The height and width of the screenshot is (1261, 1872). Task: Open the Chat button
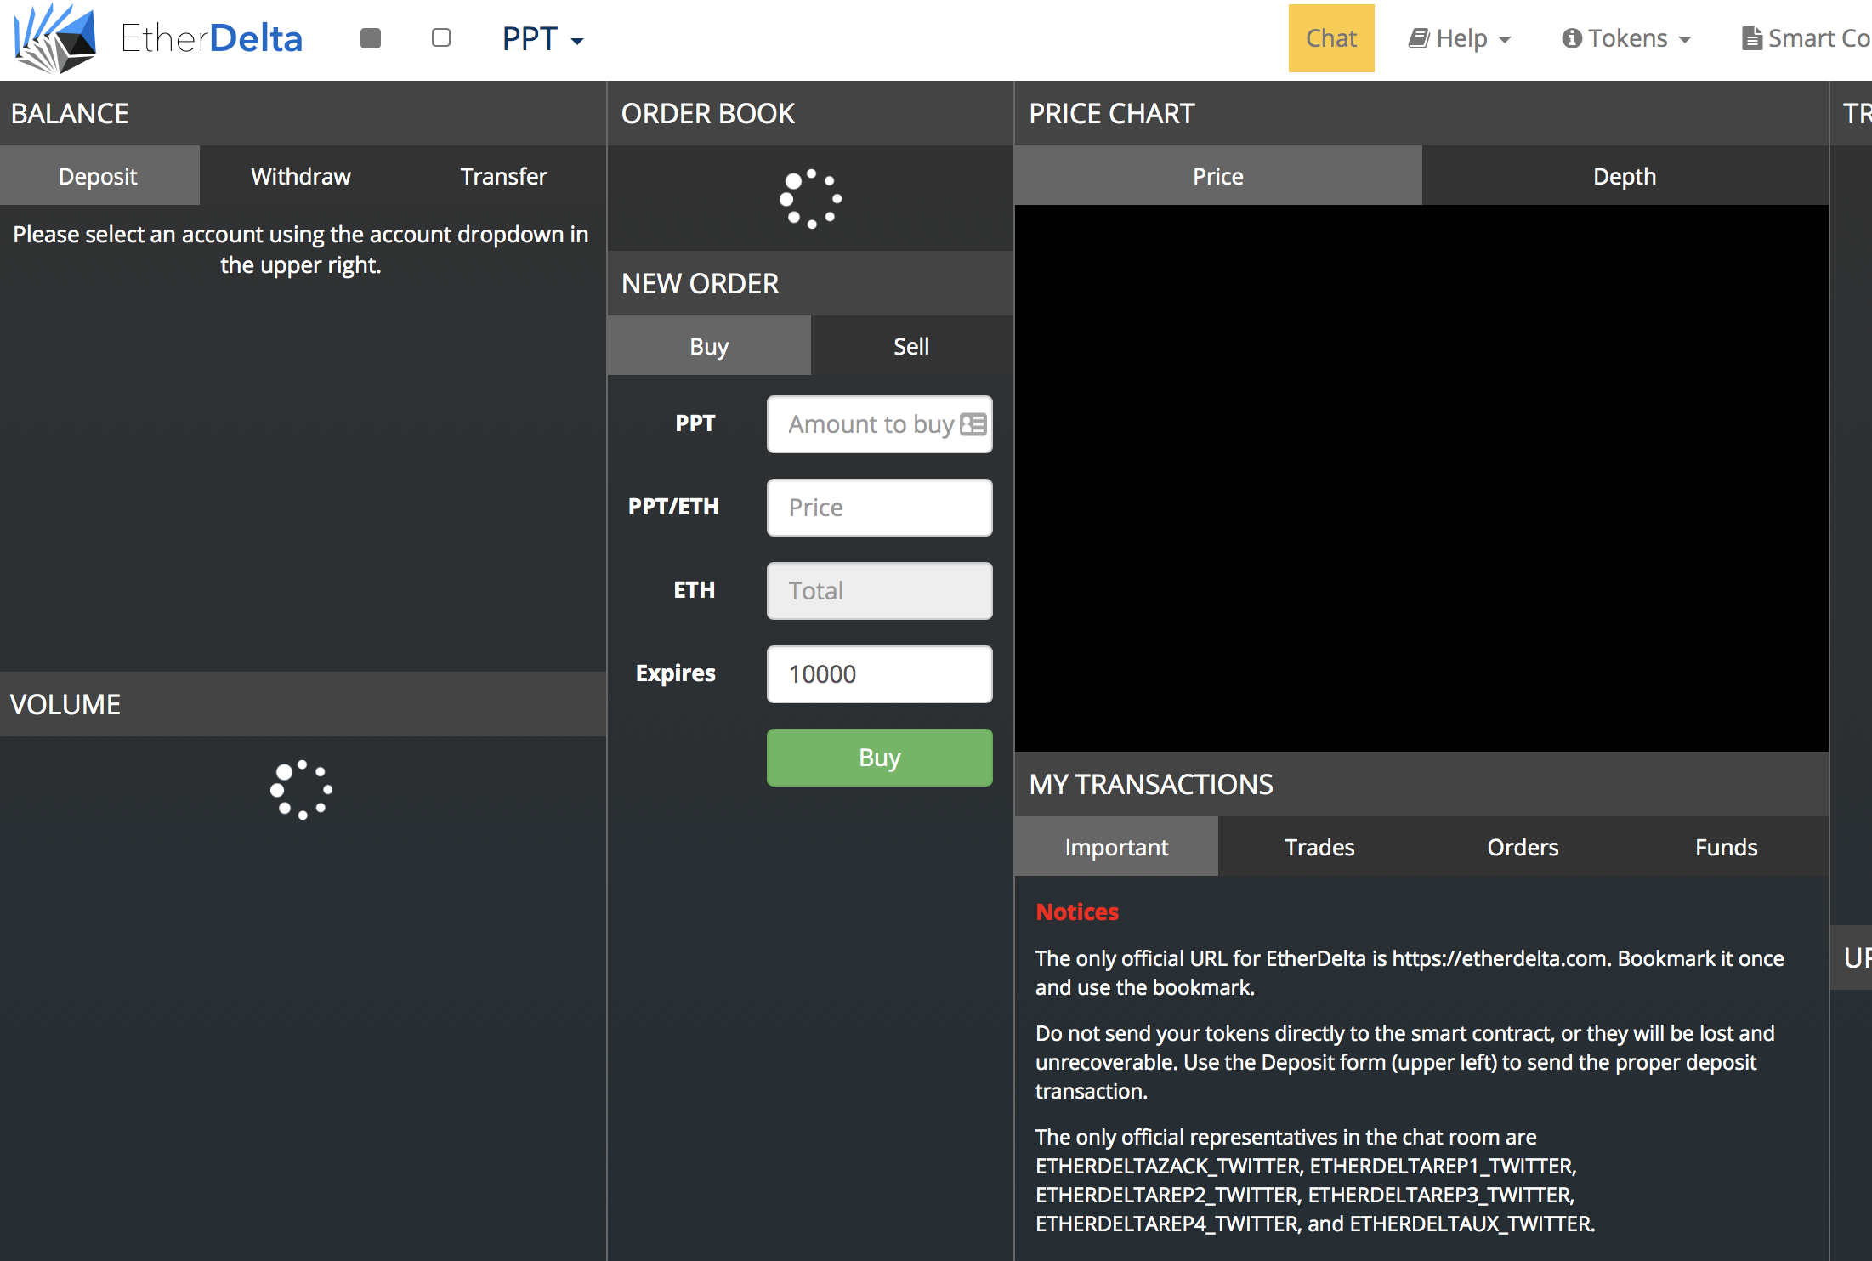pos(1330,38)
